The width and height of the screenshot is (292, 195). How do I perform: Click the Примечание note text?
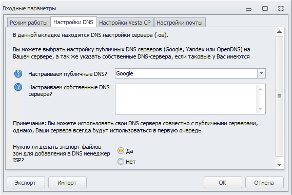pyautogui.click(x=135, y=127)
